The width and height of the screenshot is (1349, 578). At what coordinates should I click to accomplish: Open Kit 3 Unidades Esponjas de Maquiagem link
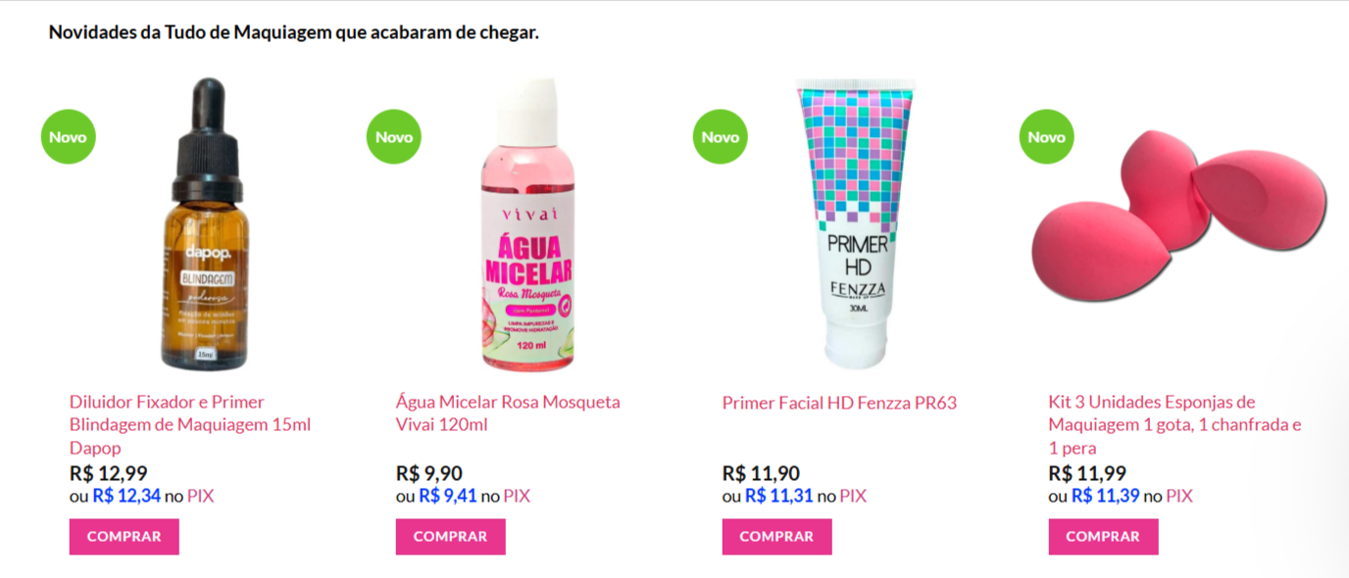(1174, 425)
